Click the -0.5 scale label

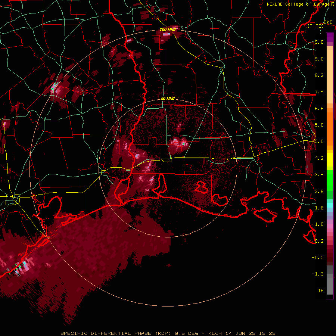[x=318, y=258]
